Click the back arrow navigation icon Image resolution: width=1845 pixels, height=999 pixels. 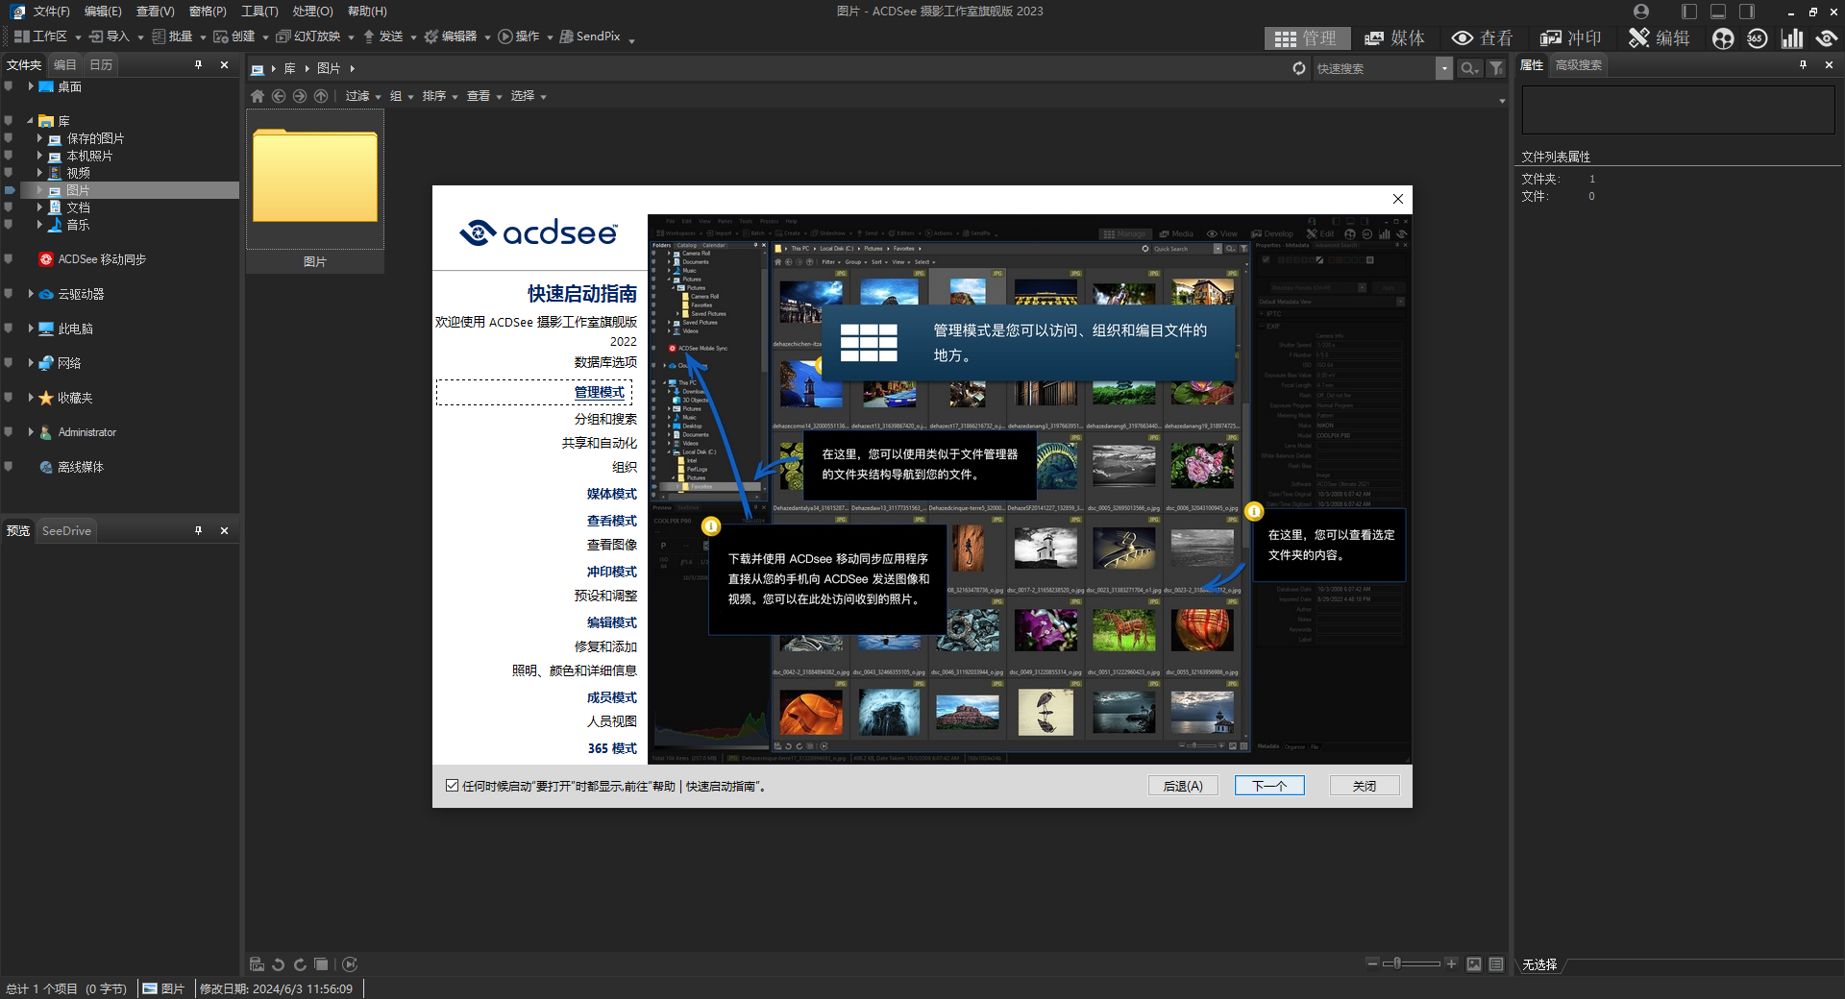coord(279,96)
